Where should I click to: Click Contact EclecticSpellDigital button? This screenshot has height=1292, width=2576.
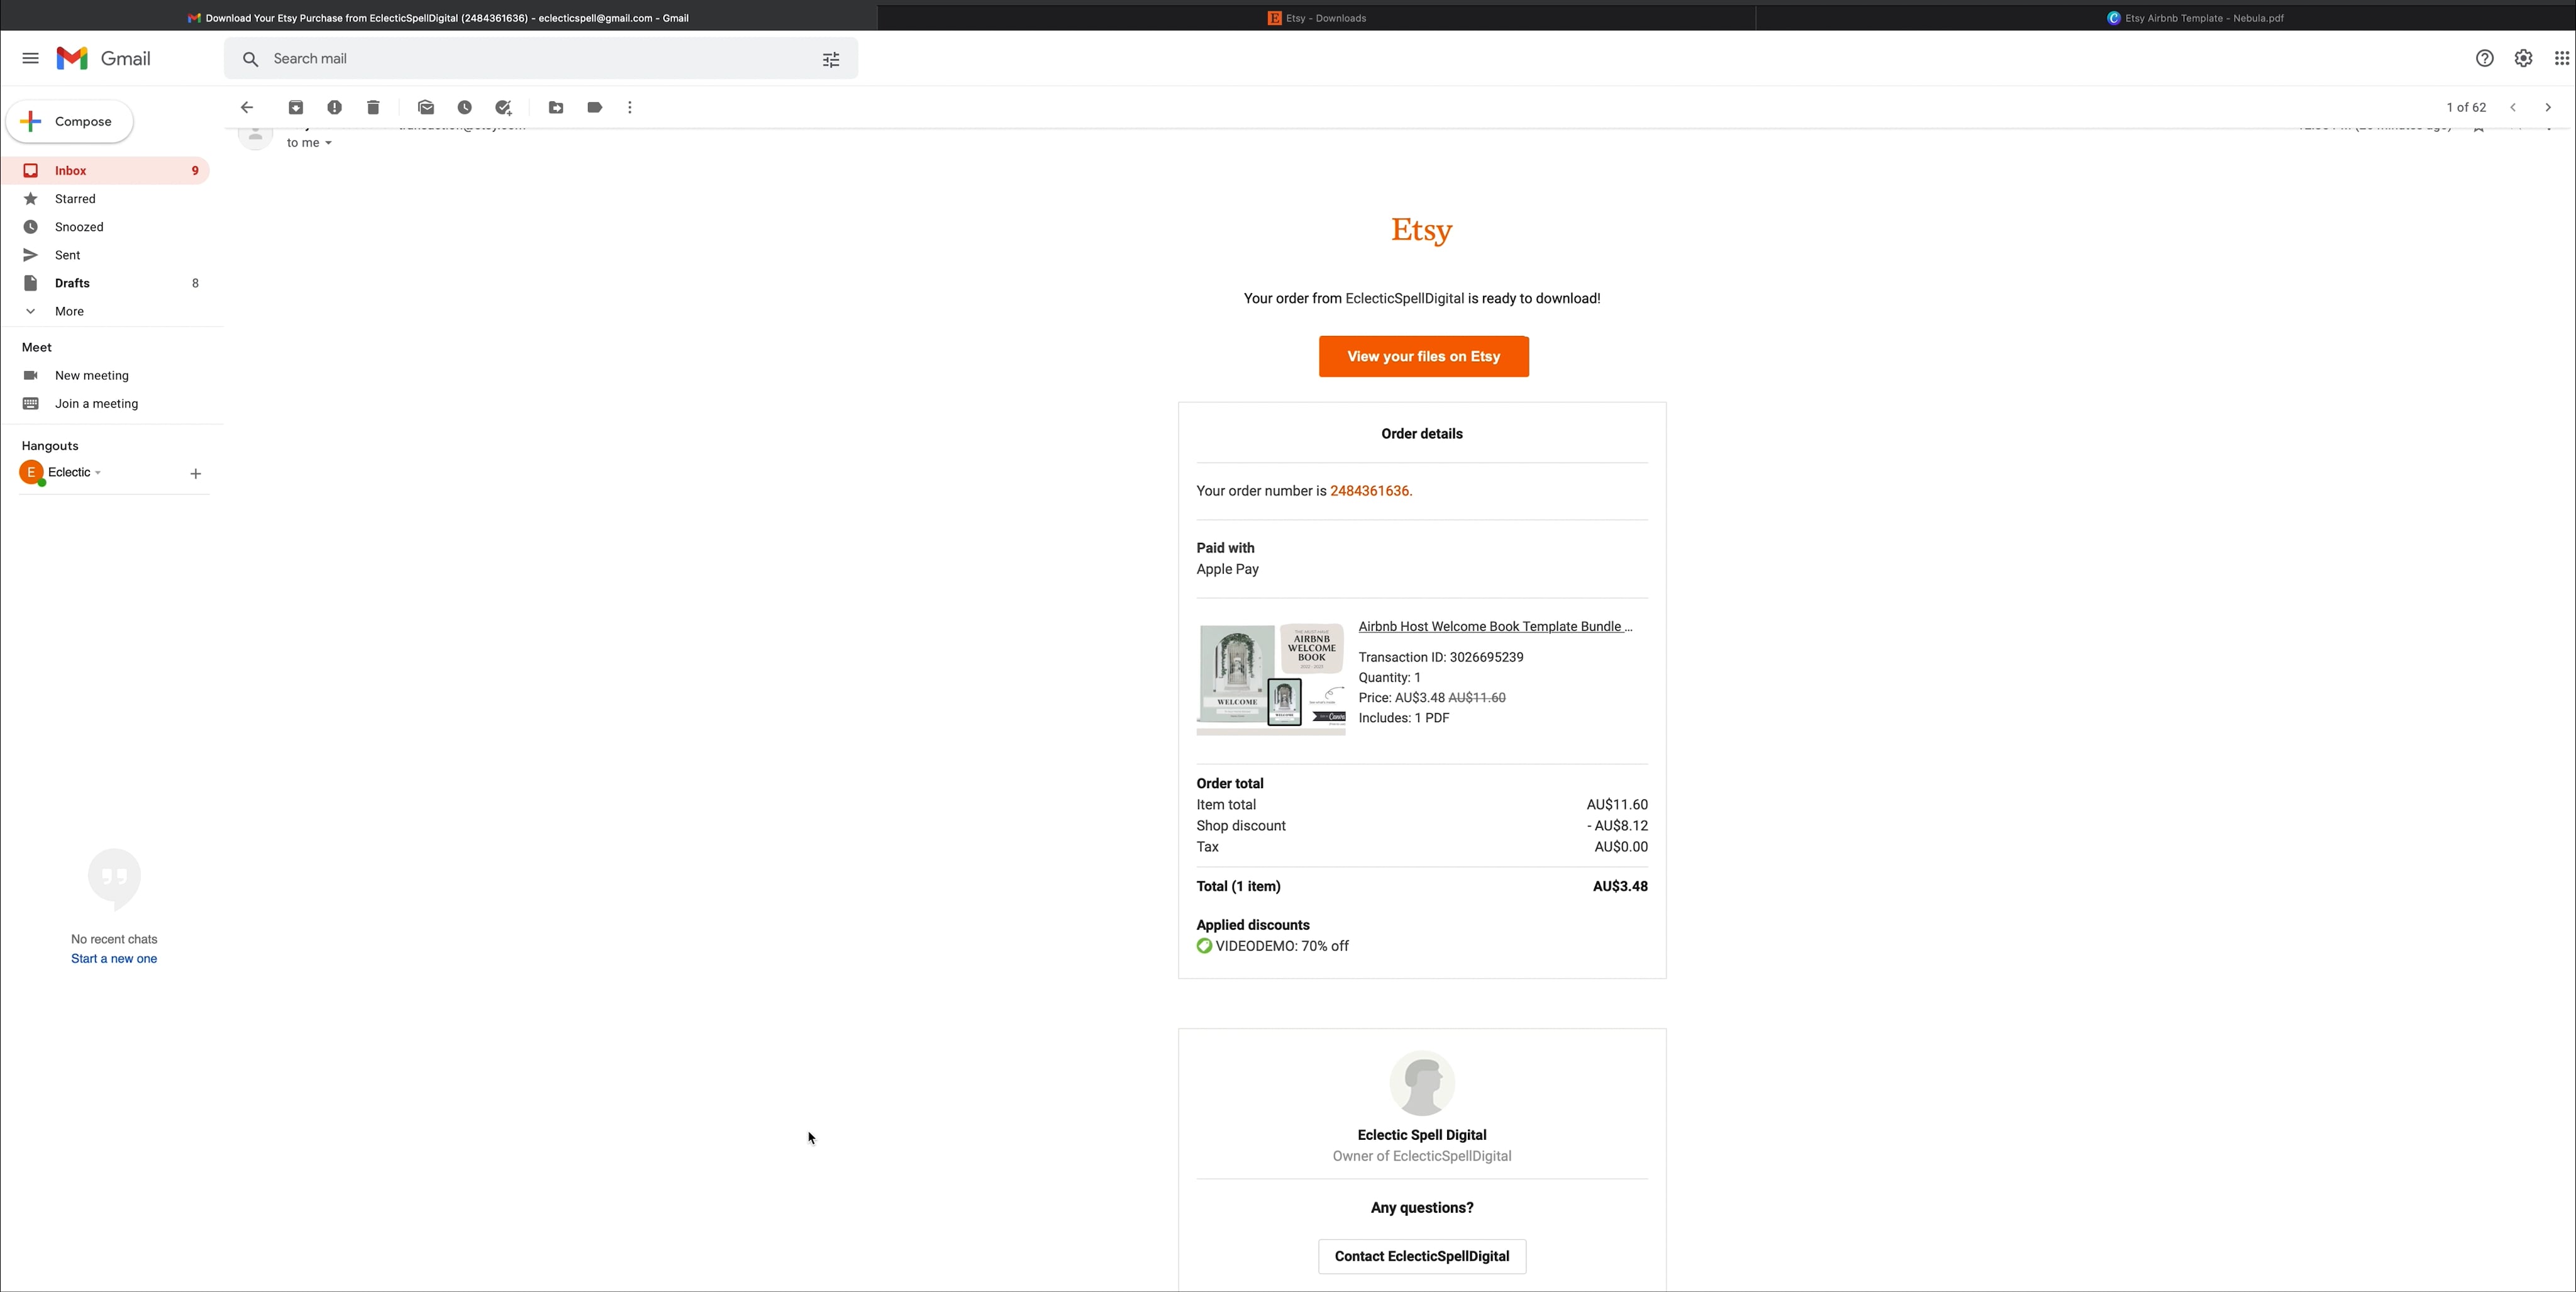click(x=1422, y=1256)
